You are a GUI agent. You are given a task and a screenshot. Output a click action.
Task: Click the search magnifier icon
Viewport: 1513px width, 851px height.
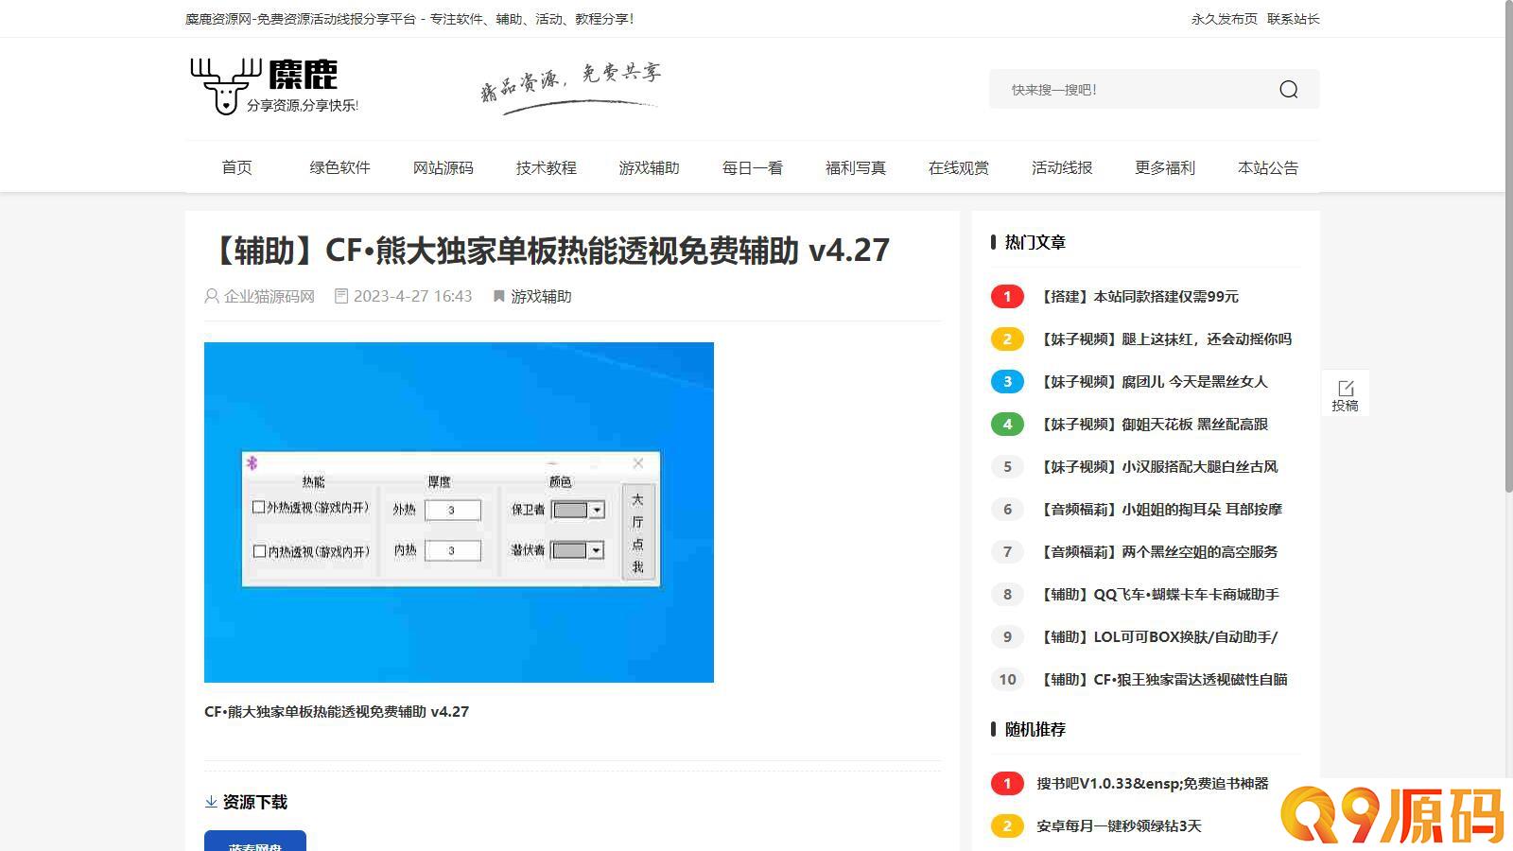1288,90
